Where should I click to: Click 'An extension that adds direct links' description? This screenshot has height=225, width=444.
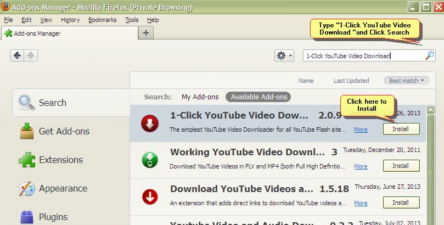point(258,203)
